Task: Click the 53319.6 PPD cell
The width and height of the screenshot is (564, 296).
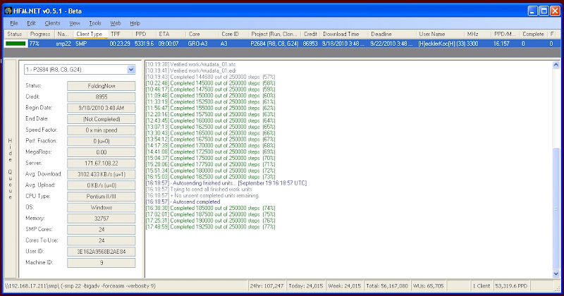Action: point(144,44)
